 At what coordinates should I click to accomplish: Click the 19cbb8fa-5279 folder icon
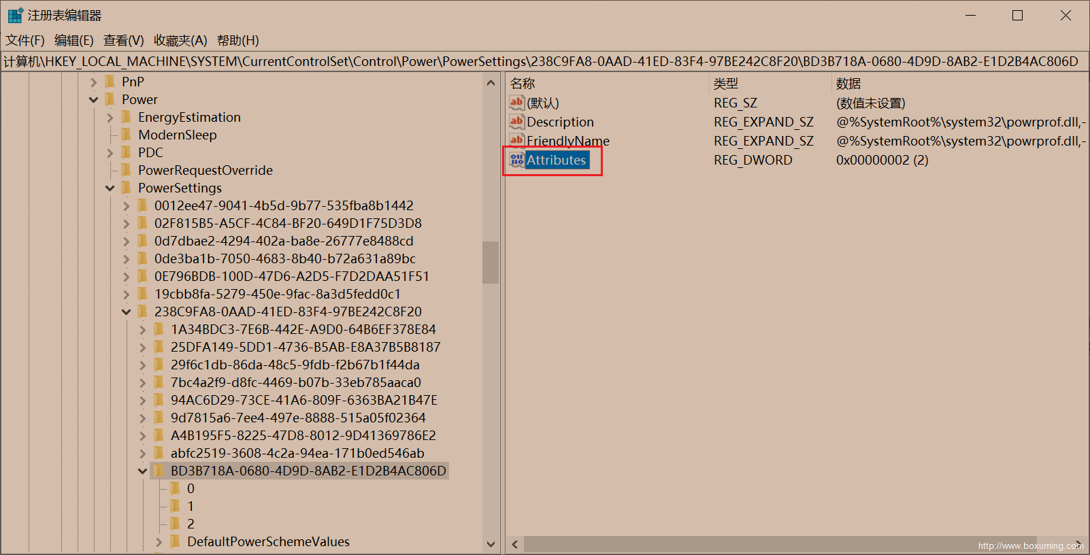tap(143, 294)
